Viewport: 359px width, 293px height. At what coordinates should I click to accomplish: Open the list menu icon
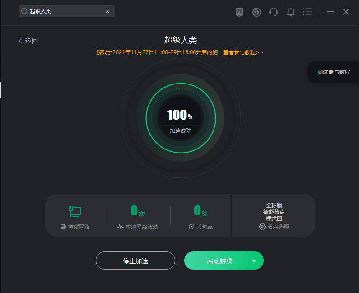click(307, 12)
